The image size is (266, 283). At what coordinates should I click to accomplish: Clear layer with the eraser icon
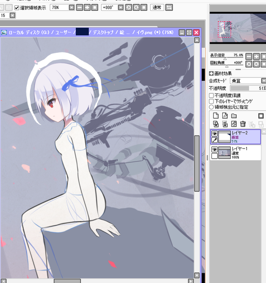234,124
